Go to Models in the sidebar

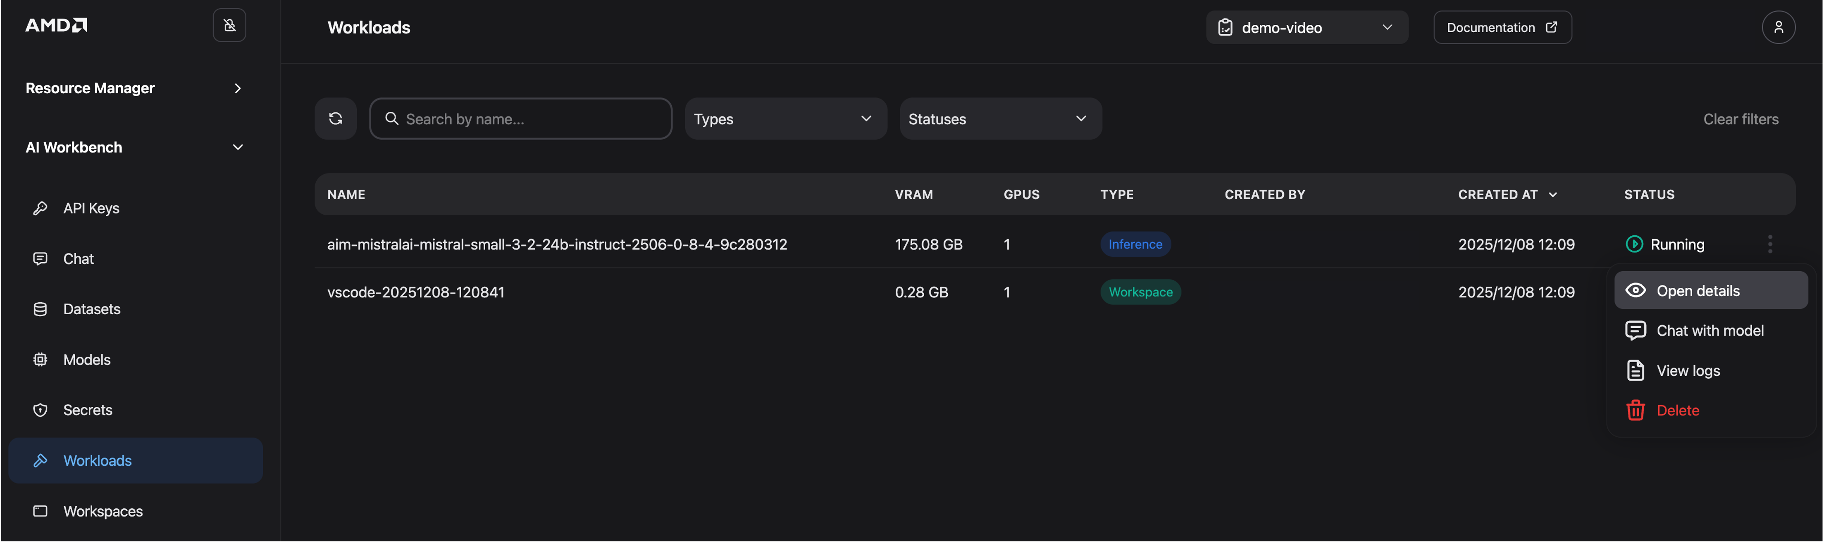[86, 359]
